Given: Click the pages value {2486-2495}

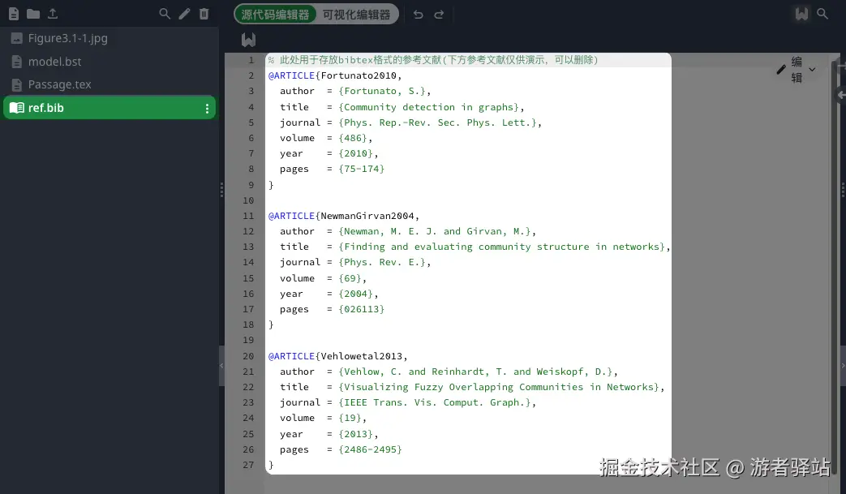Looking at the screenshot, I should point(370,449).
